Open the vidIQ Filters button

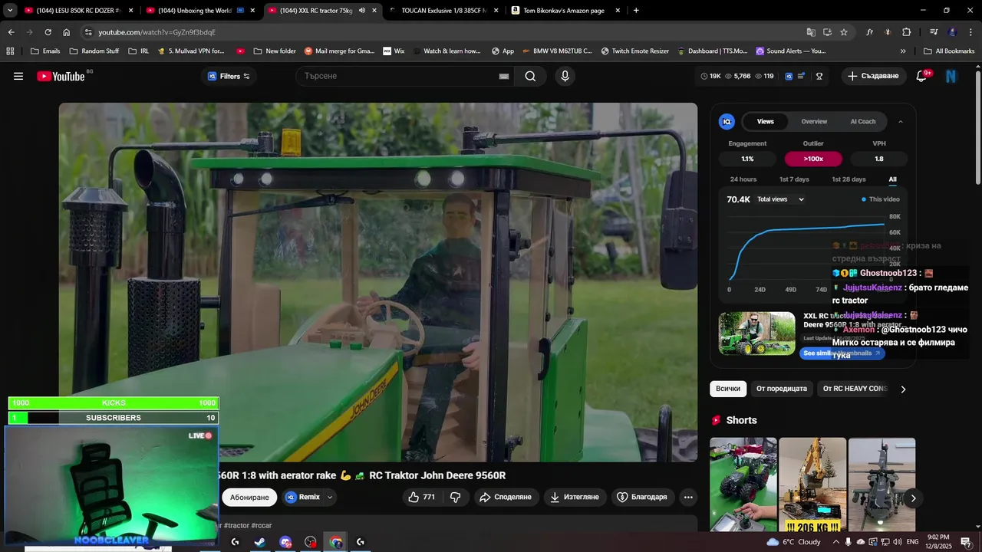point(229,76)
